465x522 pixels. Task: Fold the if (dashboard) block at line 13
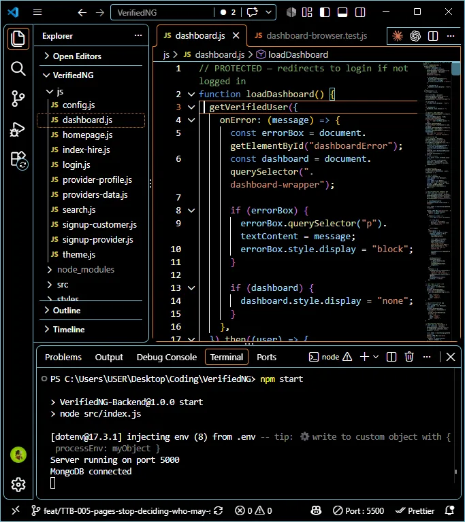191,288
